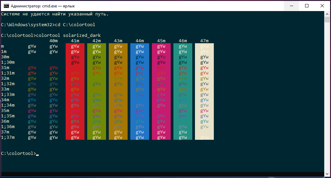331x178 pixels.
Task: Click the "1;31m" row label
Action: tap(8, 73)
